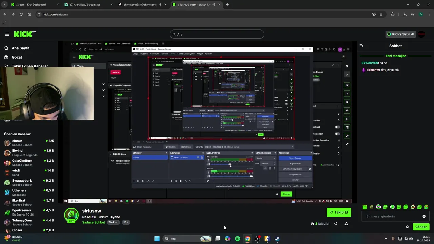The height and width of the screenshot is (244, 434).
Task: Open chat settings gear icon
Action: point(407,227)
